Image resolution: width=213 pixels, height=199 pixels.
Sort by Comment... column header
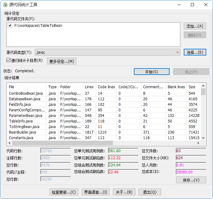point(153,87)
